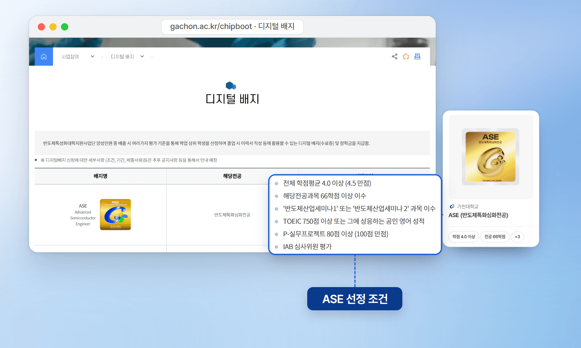Image resolution: width=581 pixels, height=348 pixels.
Task: Open the share icon in the navigation bar
Action: [394, 57]
